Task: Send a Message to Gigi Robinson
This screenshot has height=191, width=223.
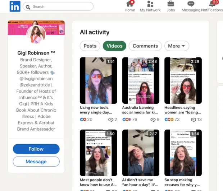Action: pyautogui.click(x=36, y=162)
